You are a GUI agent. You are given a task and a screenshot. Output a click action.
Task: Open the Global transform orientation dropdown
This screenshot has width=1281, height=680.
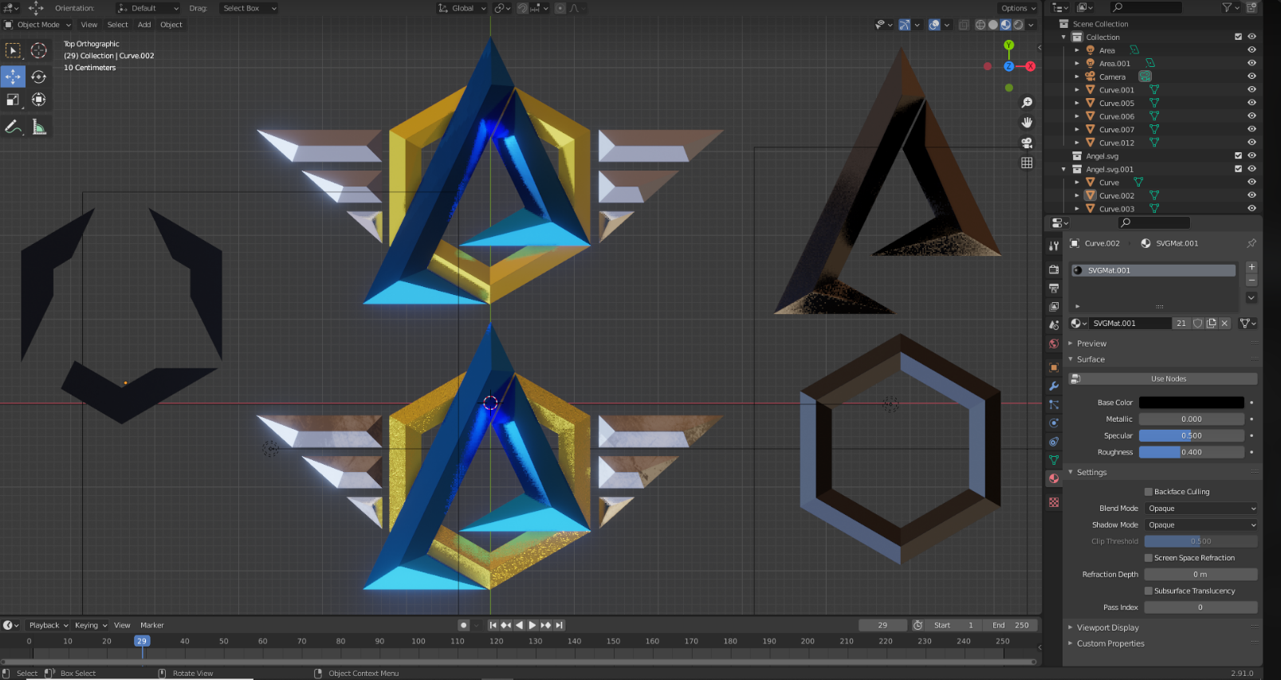pyautogui.click(x=462, y=8)
